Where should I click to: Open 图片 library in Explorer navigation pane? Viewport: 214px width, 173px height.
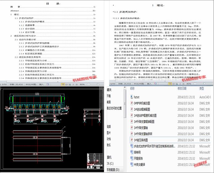pyautogui.click(x=109, y=133)
